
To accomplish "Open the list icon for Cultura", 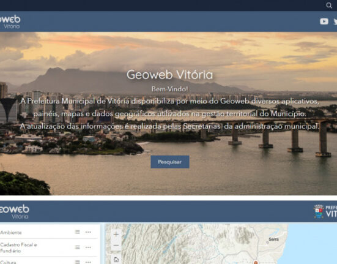I will pos(78,262).
